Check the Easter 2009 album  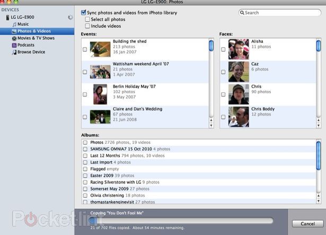pyautogui.click(x=85, y=176)
